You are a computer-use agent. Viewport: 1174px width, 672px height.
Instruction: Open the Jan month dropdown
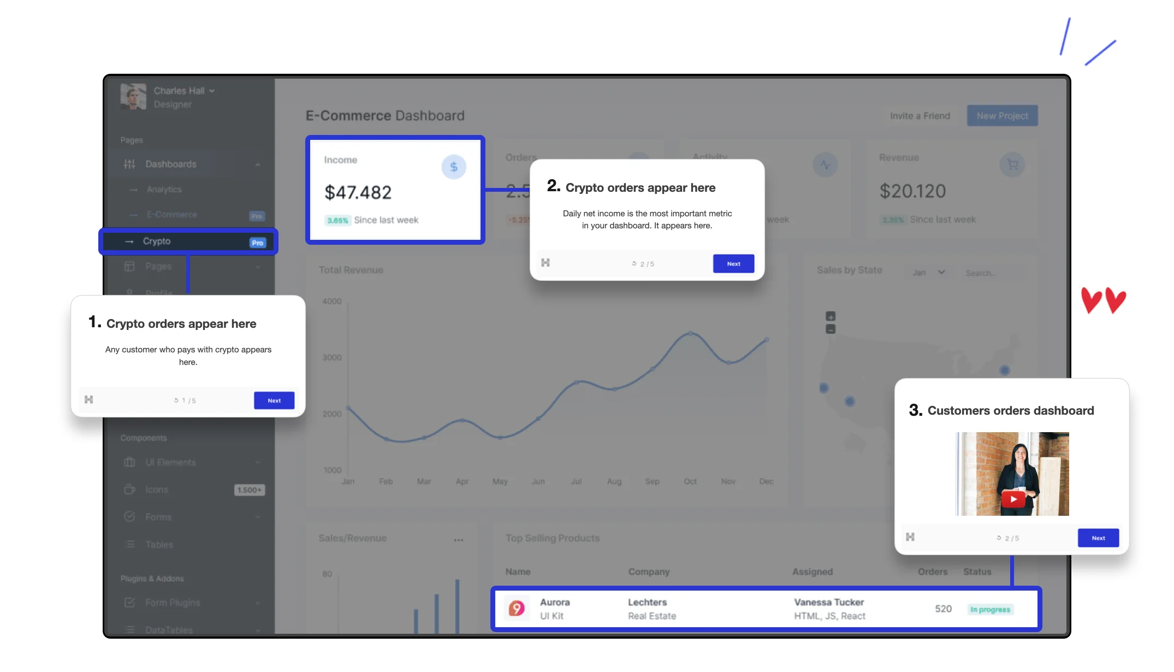click(928, 272)
